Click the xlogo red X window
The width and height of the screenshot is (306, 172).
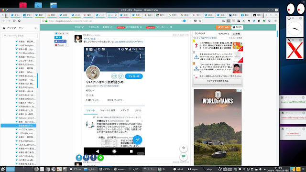(x=295, y=50)
